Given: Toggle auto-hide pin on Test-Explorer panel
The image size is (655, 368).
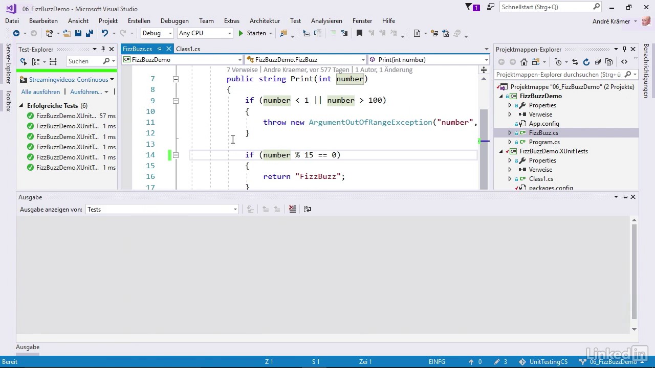Looking at the screenshot, I should 103,49.
